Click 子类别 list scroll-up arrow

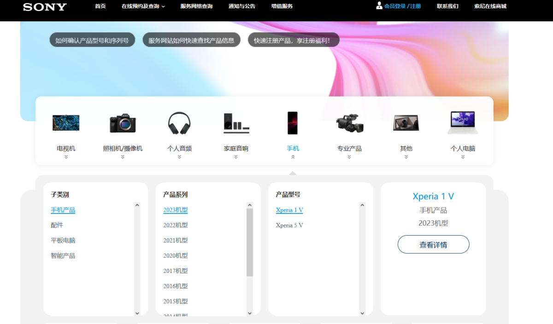click(137, 205)
